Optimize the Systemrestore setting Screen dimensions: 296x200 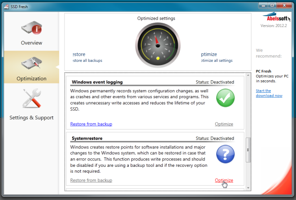pos(224,180)
